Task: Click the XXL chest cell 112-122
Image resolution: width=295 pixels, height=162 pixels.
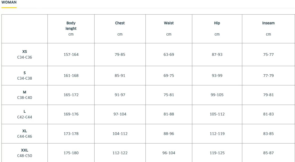Action: [120, 153]
